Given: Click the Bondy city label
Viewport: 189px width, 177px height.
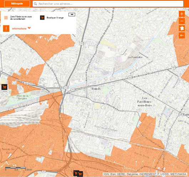Looking at the screenshot, I should (x=96, y=89).
